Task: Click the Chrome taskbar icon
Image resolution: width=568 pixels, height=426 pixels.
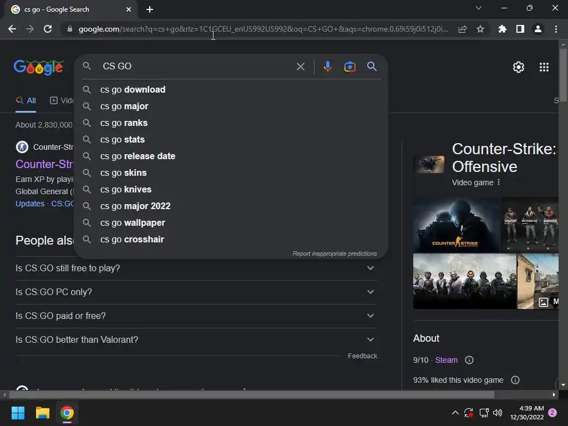Action: (x=67, y=413)
